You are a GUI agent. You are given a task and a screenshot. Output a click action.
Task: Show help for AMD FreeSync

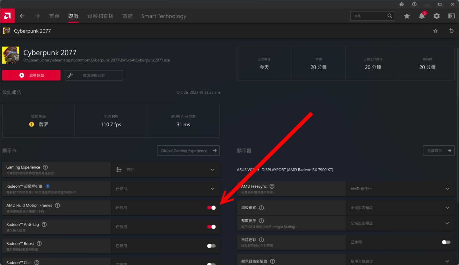pos(272,186)
